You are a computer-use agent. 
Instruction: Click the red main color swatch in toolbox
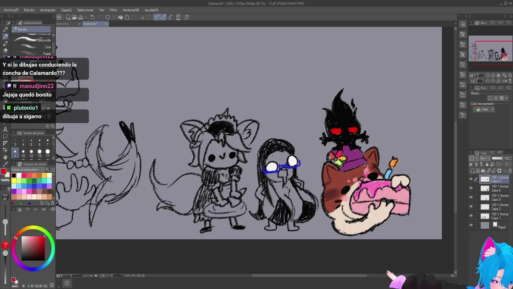click(x=4, y=172)
